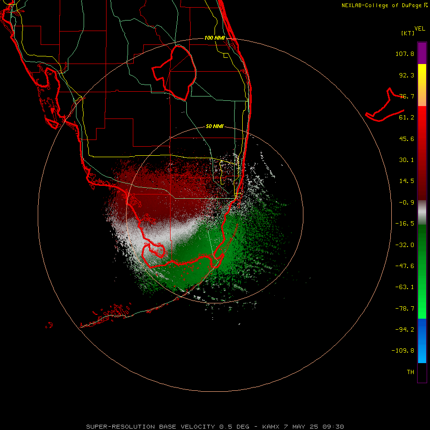Select the 45.6 scale value
The image size is (430, 430).
(x=407, y=139)
